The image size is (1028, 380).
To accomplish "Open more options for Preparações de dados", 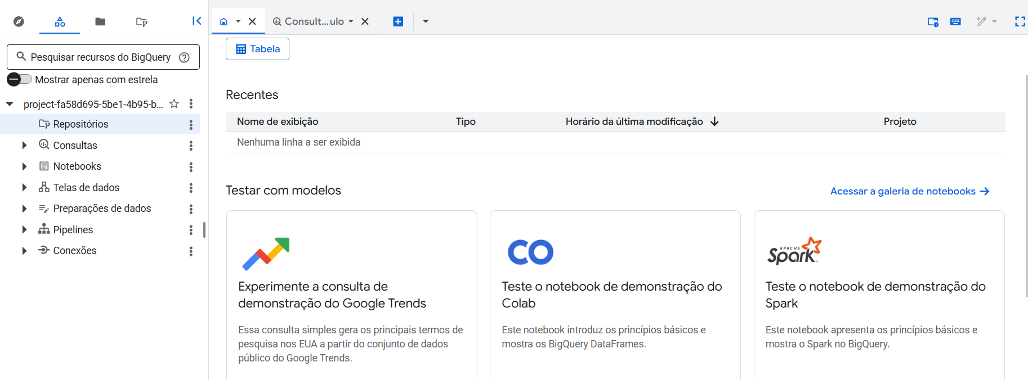I will click(x=191, y=209).
